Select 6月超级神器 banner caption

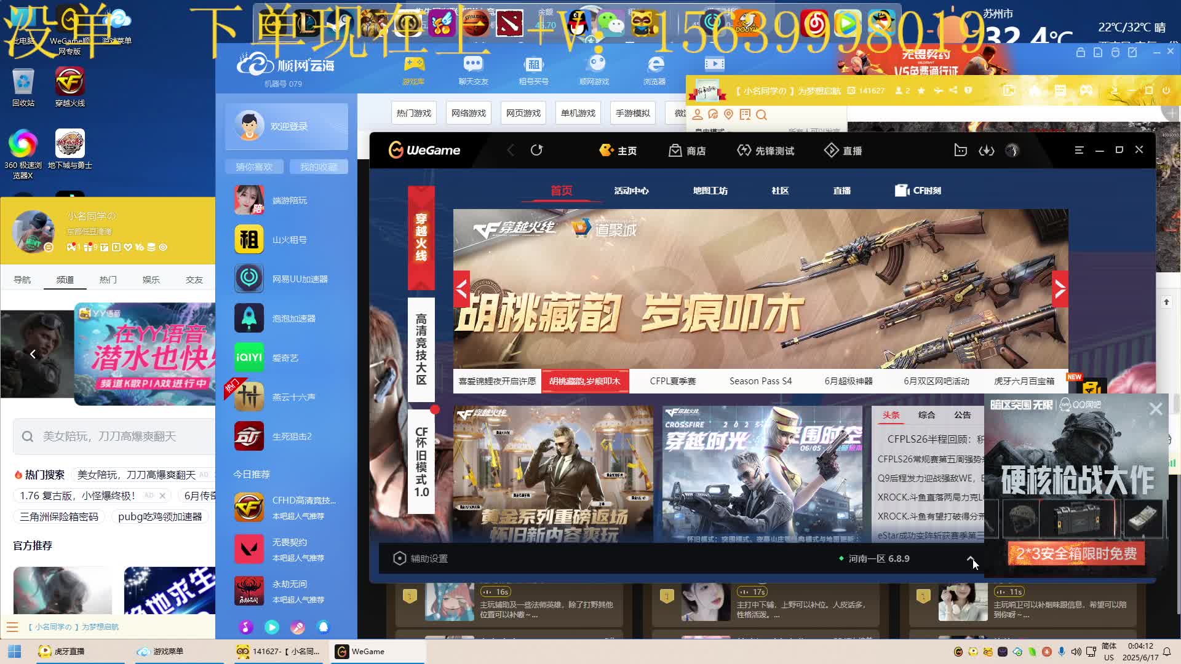849,381
